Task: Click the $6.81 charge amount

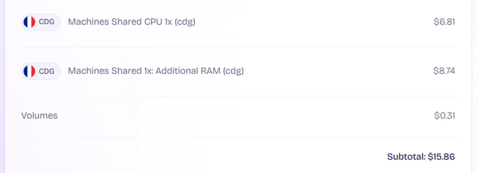Action: click(444, 22)
